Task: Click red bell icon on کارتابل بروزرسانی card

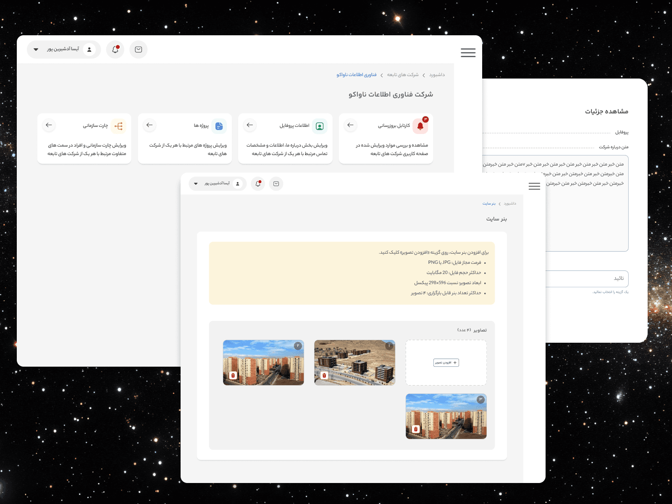Action: 420,126
